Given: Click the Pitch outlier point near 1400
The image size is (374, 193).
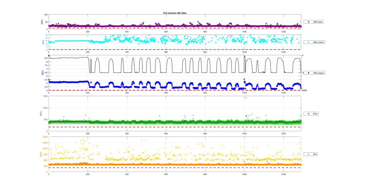Looking at the screenshot, I should [x=246, y=98].
